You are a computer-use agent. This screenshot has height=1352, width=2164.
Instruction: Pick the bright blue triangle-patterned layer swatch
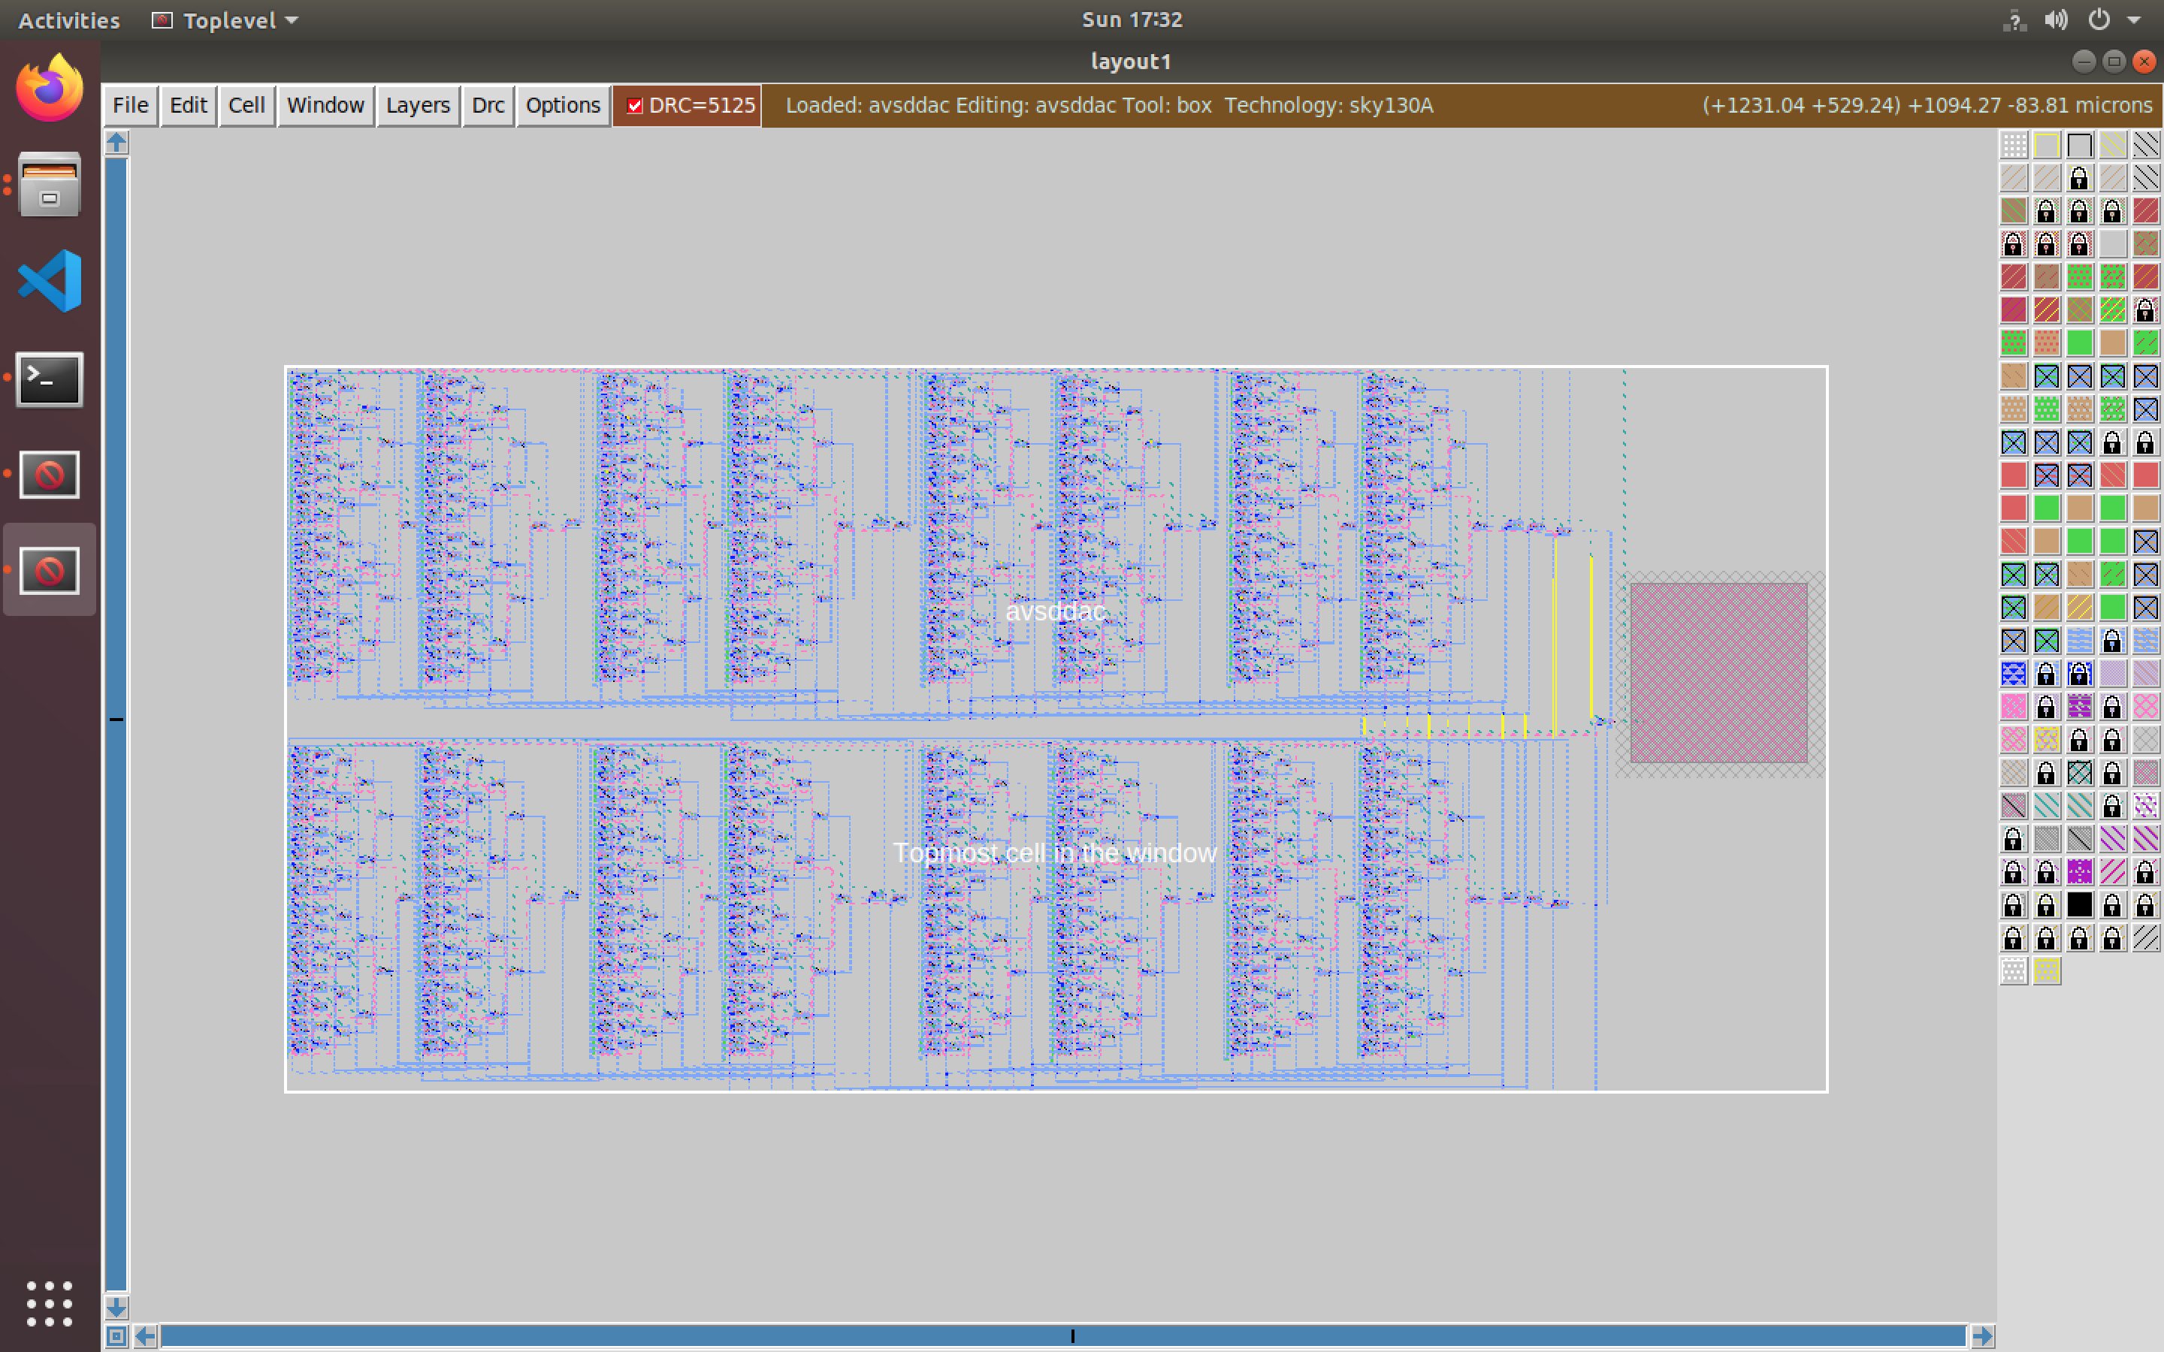tap(2013, 673)
